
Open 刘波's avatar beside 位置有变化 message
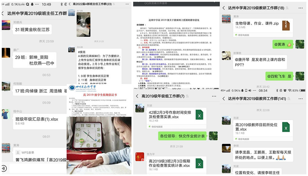[x=226, y=169]
